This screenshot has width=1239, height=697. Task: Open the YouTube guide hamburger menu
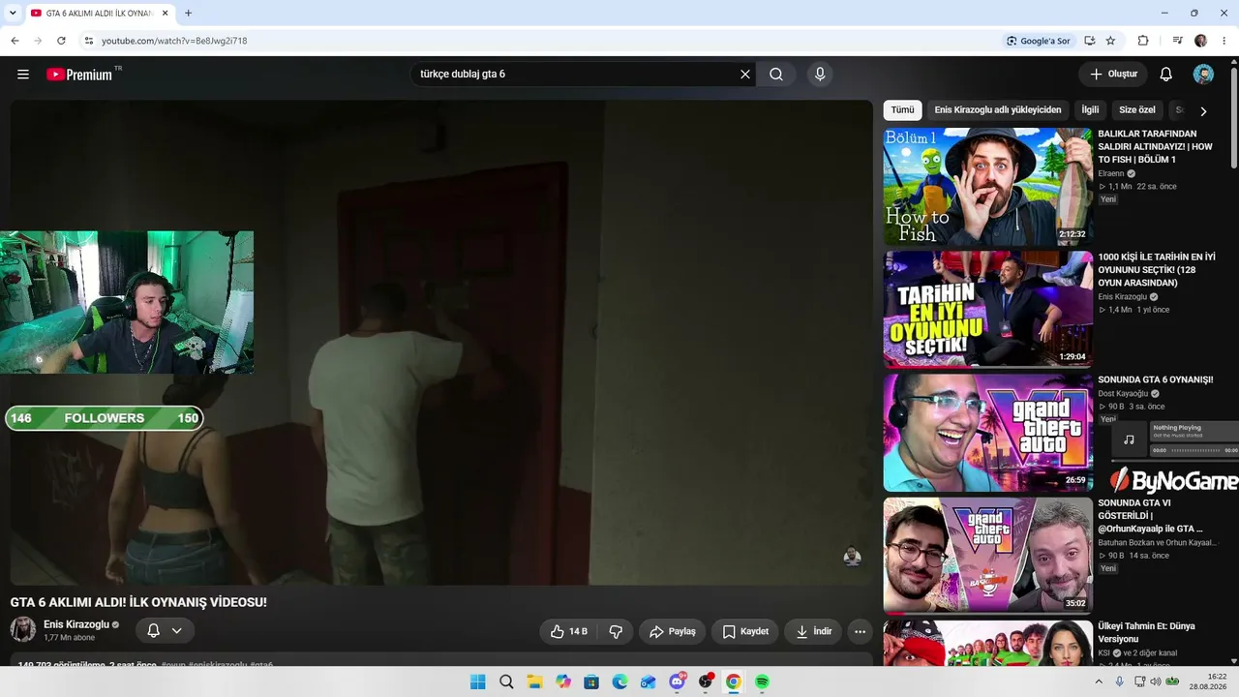click(23, 75)
